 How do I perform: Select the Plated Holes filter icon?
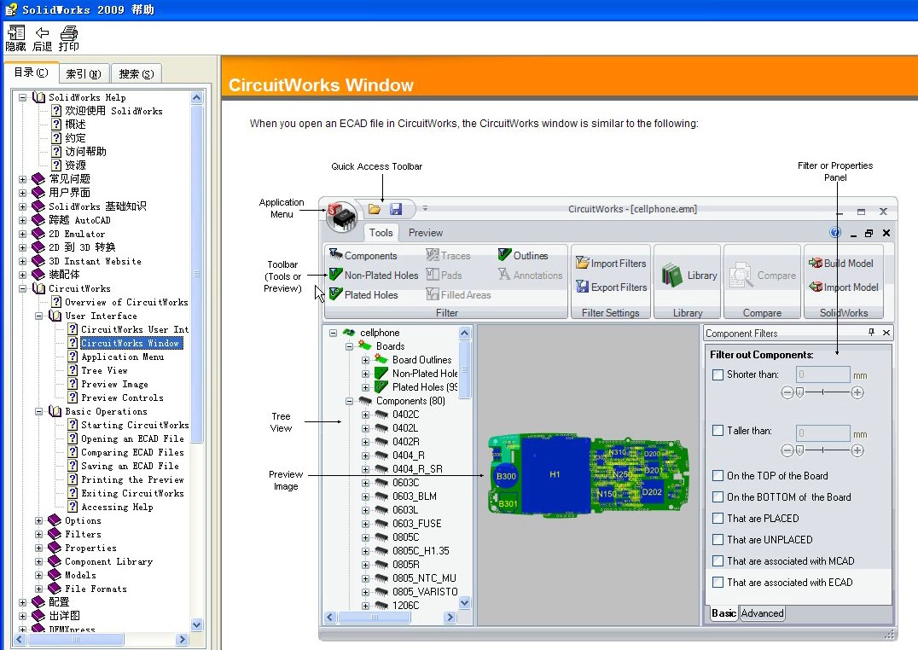point(335,294)
